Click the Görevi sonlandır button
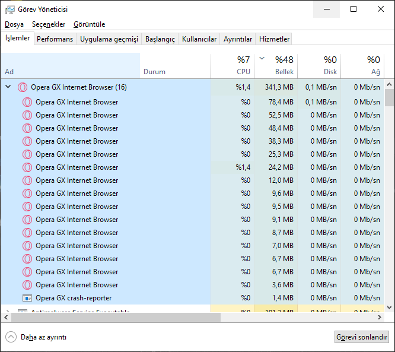 [362, 337]
